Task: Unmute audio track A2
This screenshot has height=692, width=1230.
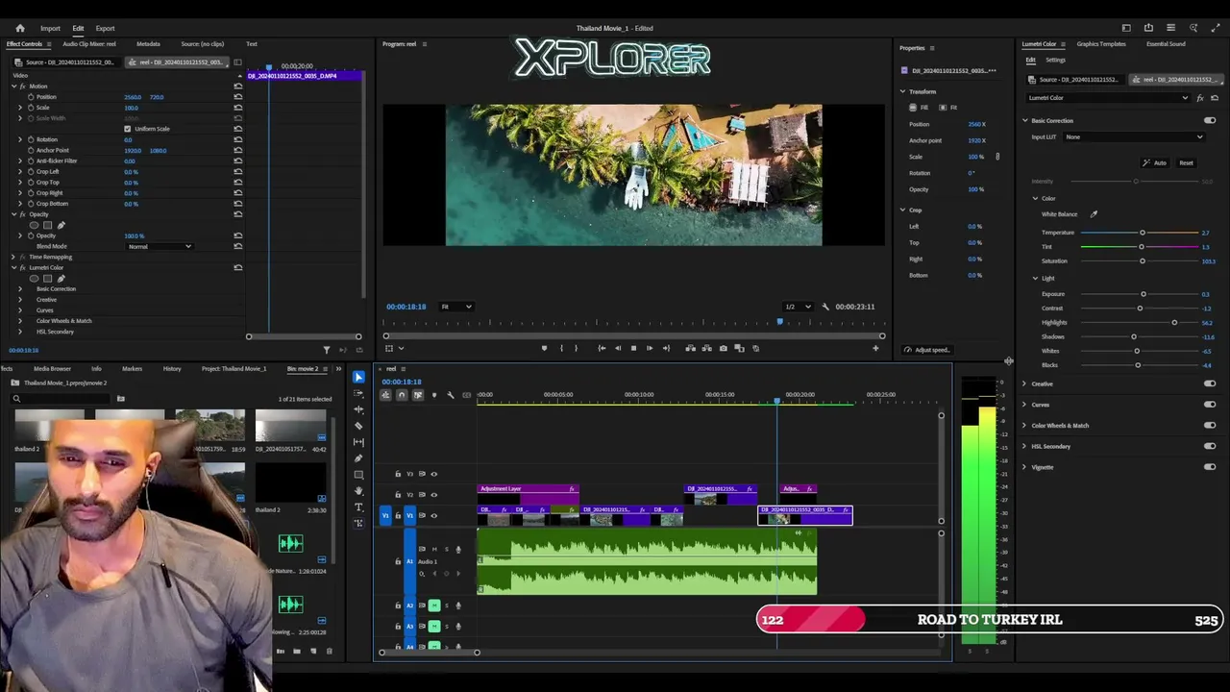Action: [x=434, y=605]
